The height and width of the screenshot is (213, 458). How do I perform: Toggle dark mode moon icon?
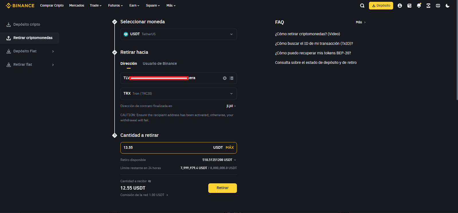(x=447, y=5)
